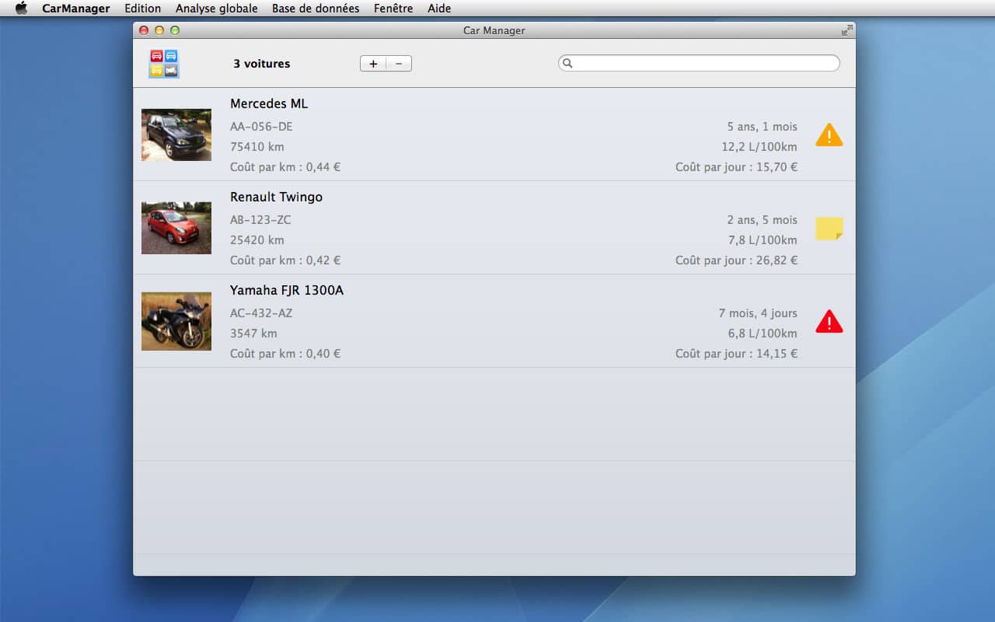Click the consumption 7,8 L/100km
This screenshot has width=995, height=622.
tap(763, 240)
